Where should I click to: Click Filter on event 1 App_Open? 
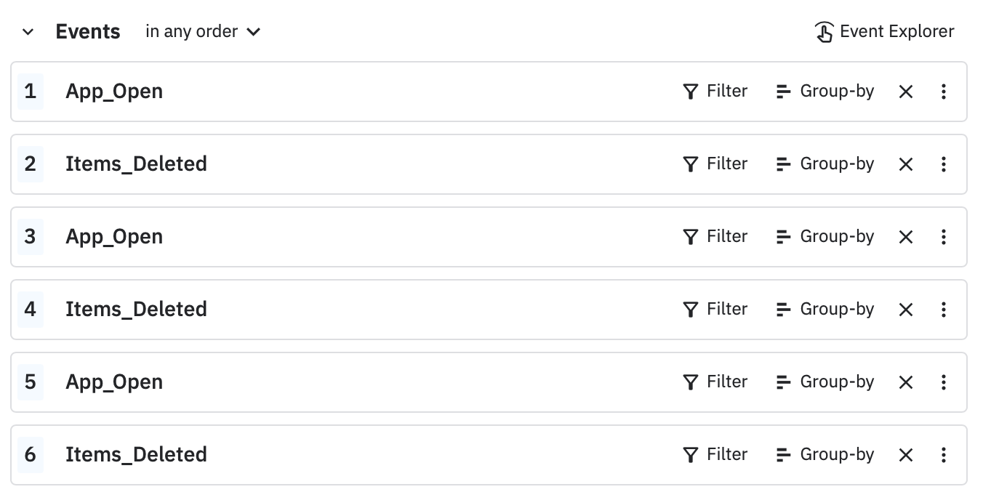[x=715, y=92]
